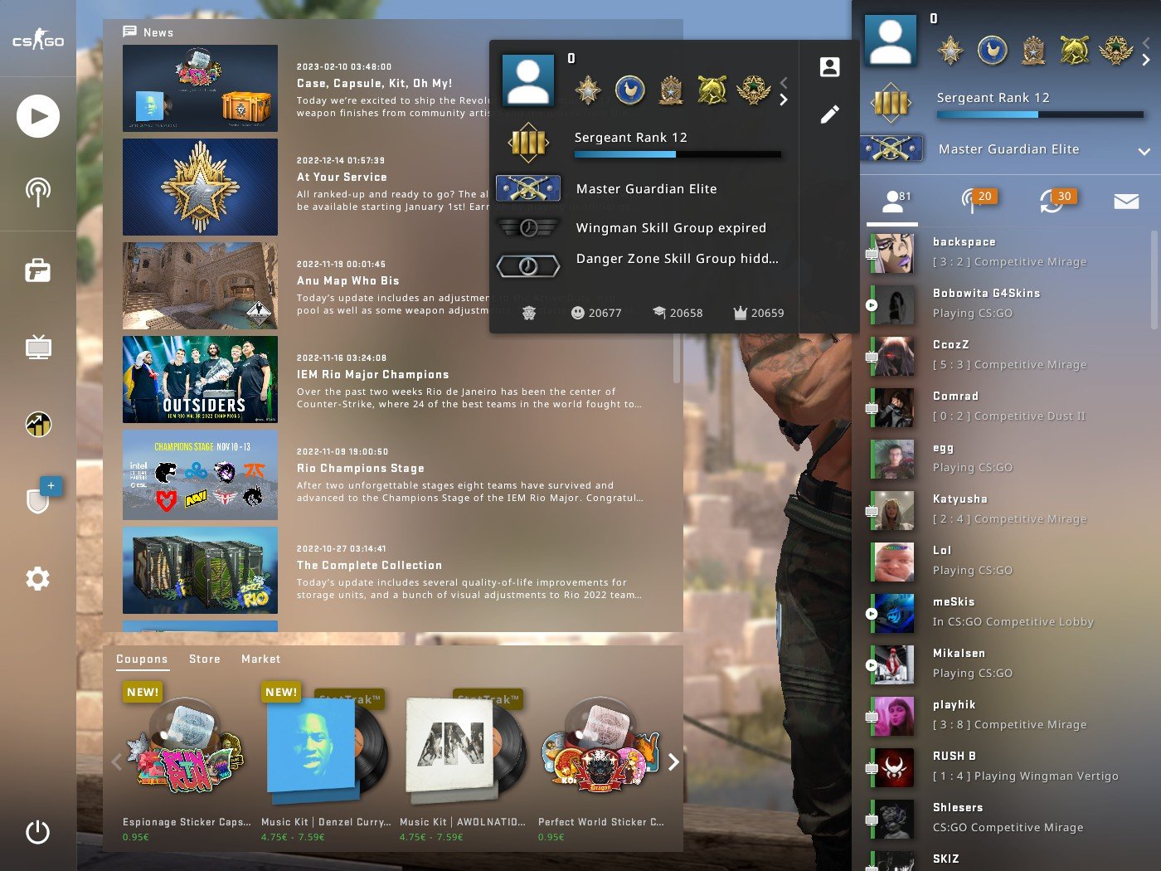The width and height of the screenshot is (1161, 871).
Task: Open AWOLNATION Music Kit item
Action: [464, 762]
